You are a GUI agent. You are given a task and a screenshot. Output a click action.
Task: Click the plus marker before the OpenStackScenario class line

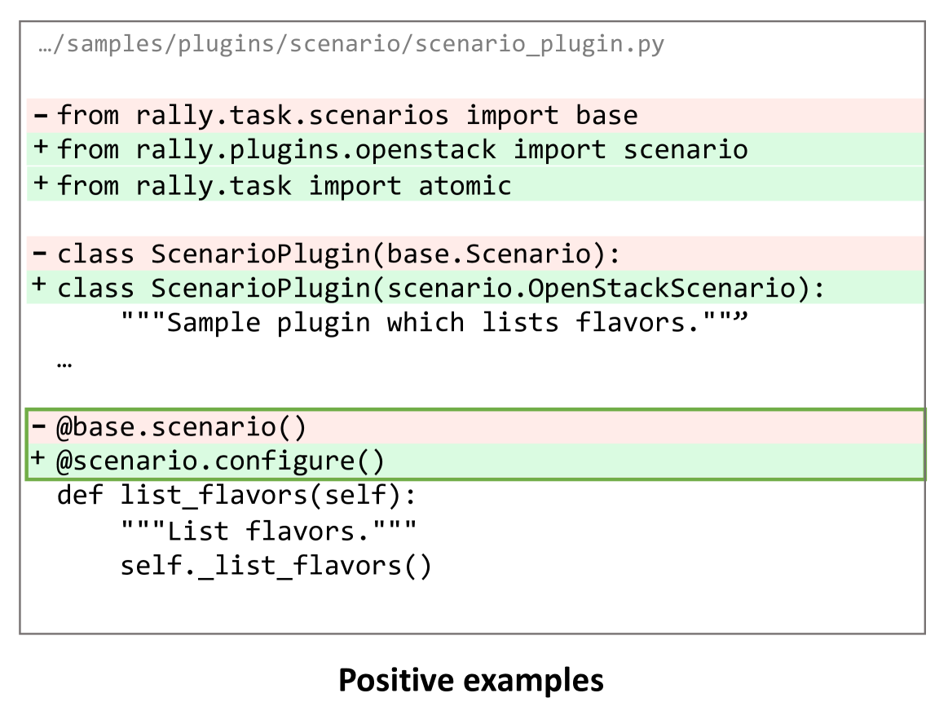click(41, 288)
